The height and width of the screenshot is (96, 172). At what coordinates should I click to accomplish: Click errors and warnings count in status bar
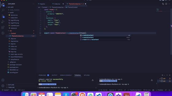click(x=21, y=90)
